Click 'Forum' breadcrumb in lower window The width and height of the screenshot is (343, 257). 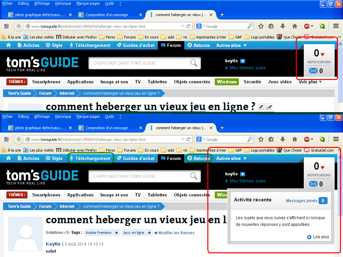[45, 206]
